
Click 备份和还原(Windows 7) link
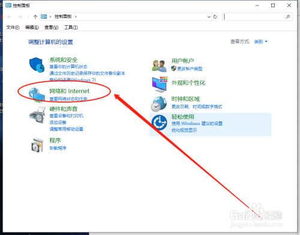click(x=73, y=80)
